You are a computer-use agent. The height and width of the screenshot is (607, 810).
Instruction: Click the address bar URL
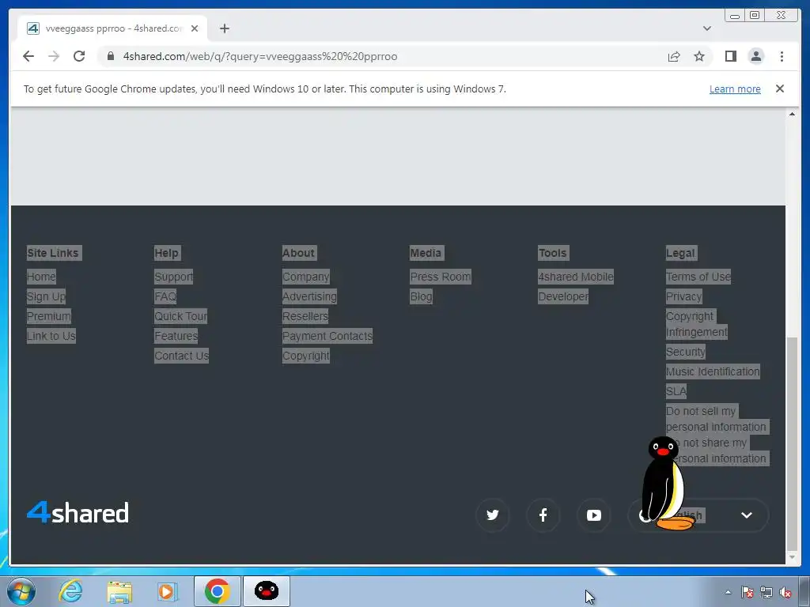click(259, 56)
